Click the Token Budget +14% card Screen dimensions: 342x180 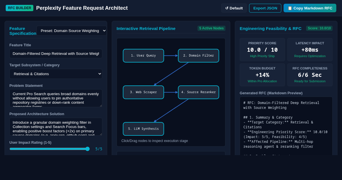tap(262, 75)
